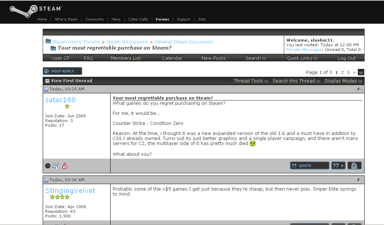Image resolution: width=384 pixels, height=225 pixels.
Task: Open the Private Messages link
Action: pyautogui.click(x=304, y=50)
